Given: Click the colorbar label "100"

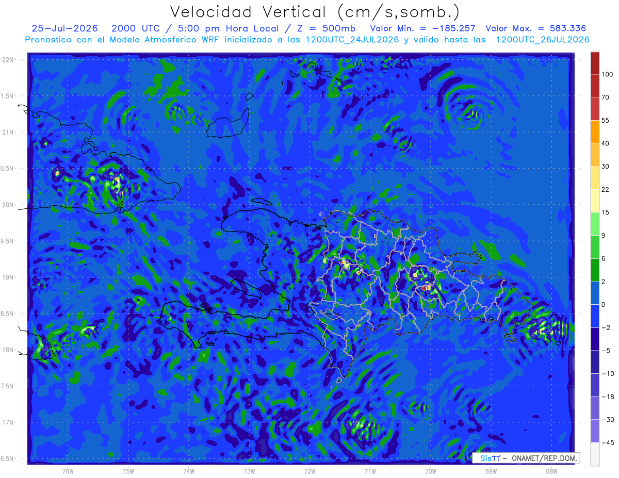Looking at the screenshot, I should click(607, 75).
